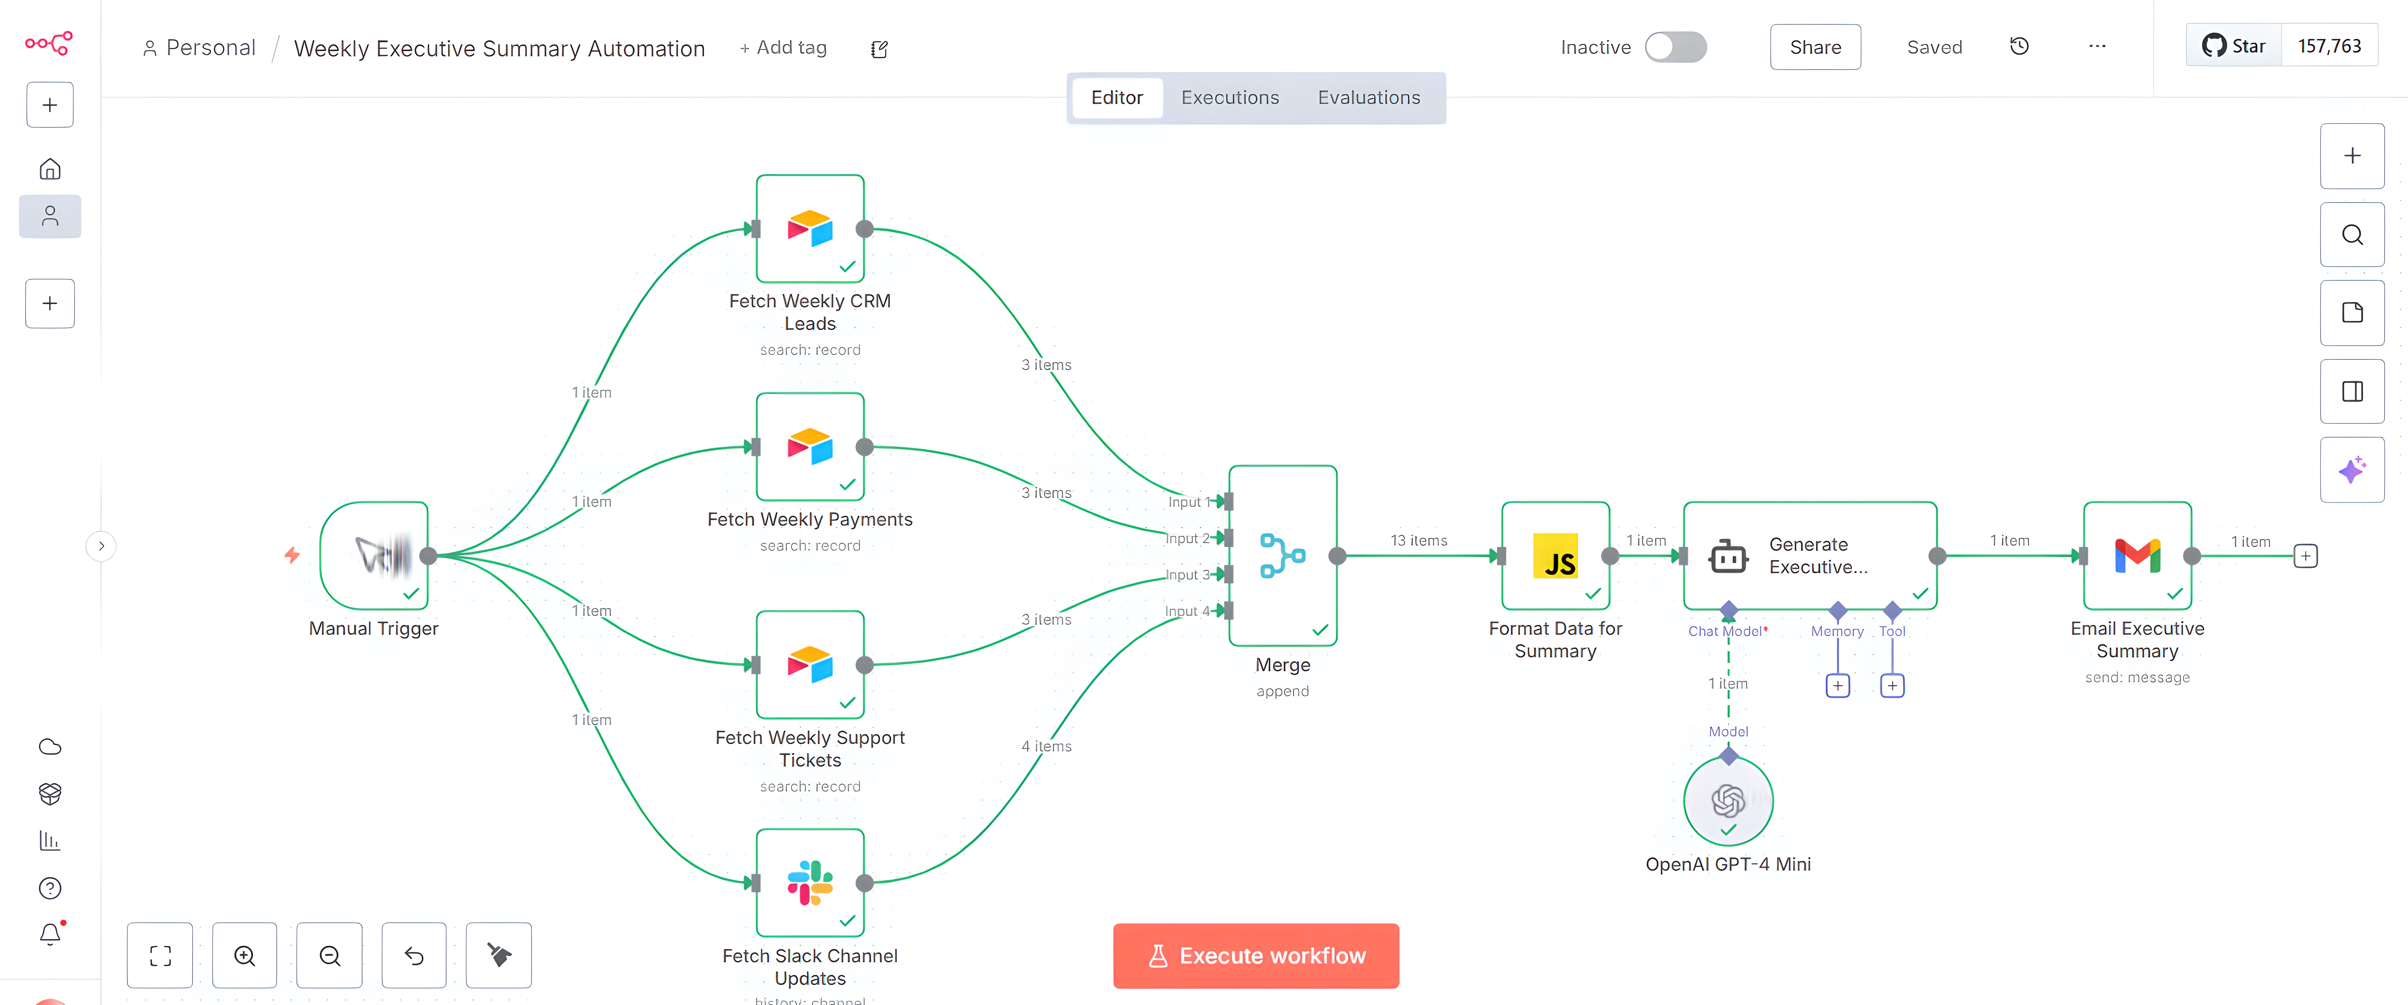The width and height of the screenshot is (2408, 1005).
Task: Open the insights bar chart icon
Action: click(50, 841)
